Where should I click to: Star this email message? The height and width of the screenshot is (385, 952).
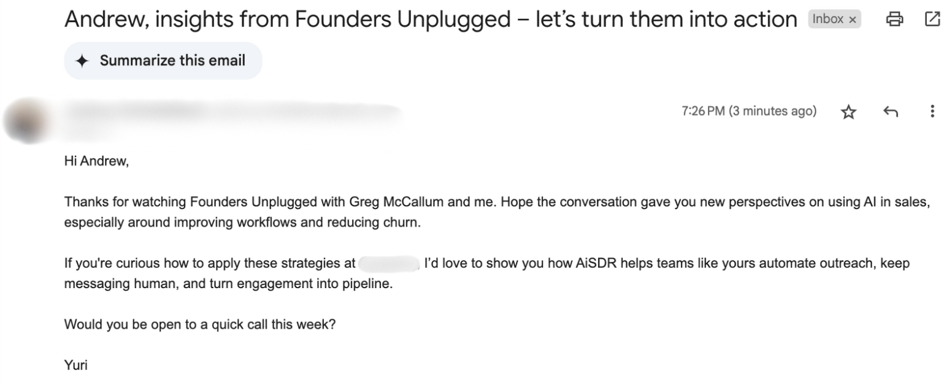click(x=848, y=112)
